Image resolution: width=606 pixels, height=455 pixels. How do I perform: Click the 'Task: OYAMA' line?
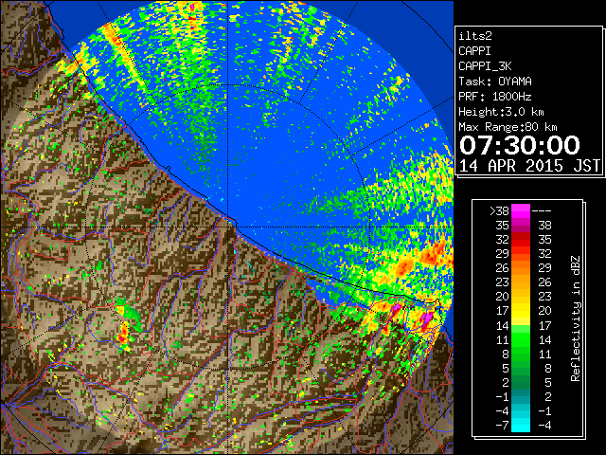pyautogui.click(x=495, y=82)
